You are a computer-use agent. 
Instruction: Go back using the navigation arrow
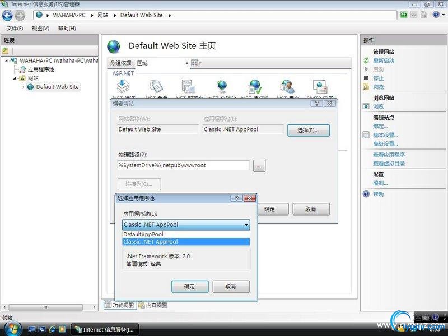coord(7,16)
